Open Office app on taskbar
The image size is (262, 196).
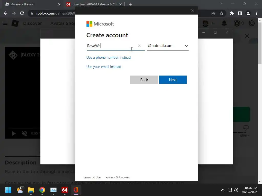coord(76,190)
